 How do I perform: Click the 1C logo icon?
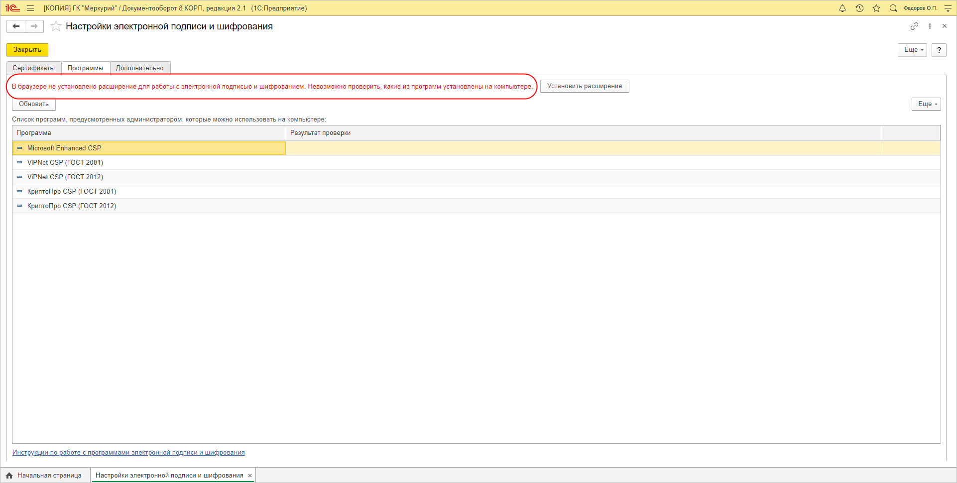coord(12,8)
